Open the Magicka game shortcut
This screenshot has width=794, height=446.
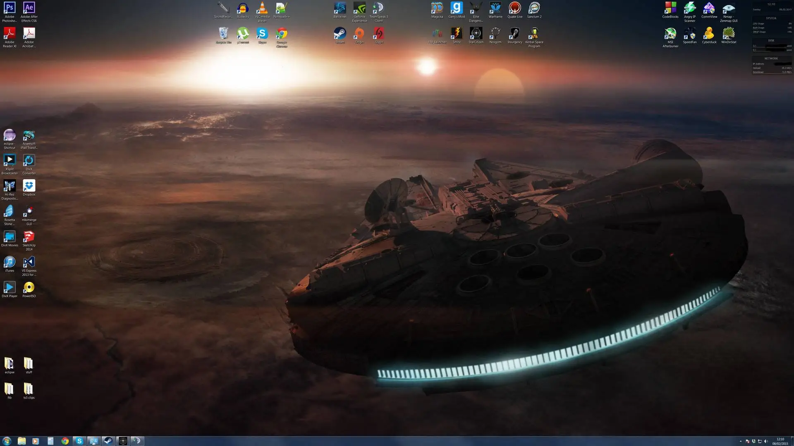[x=437, y=10]
